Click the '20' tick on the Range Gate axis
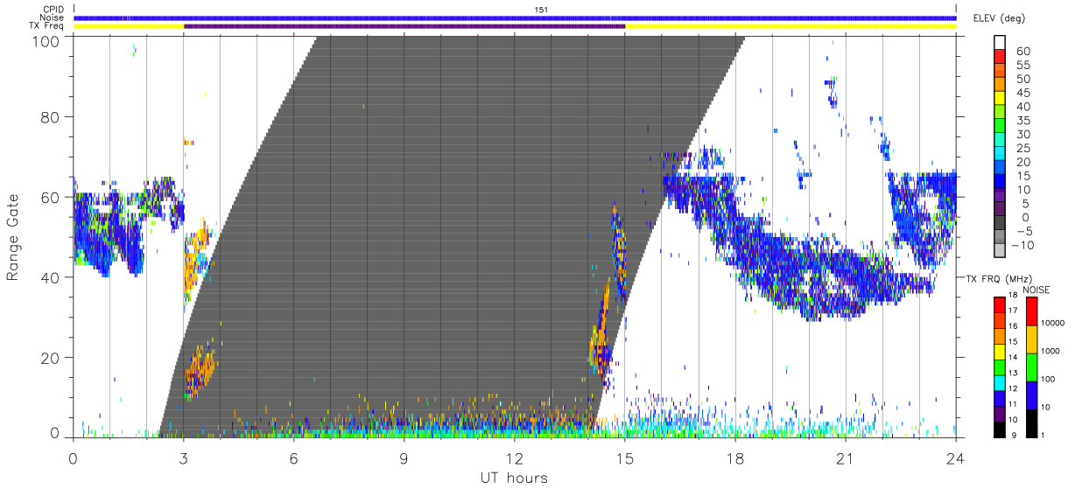 (x=48, y=358)
